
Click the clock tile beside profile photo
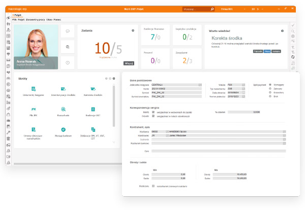coord(68,62)
